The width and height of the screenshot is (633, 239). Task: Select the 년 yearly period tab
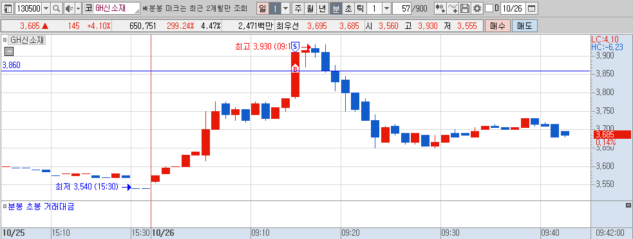coord(322,8)
